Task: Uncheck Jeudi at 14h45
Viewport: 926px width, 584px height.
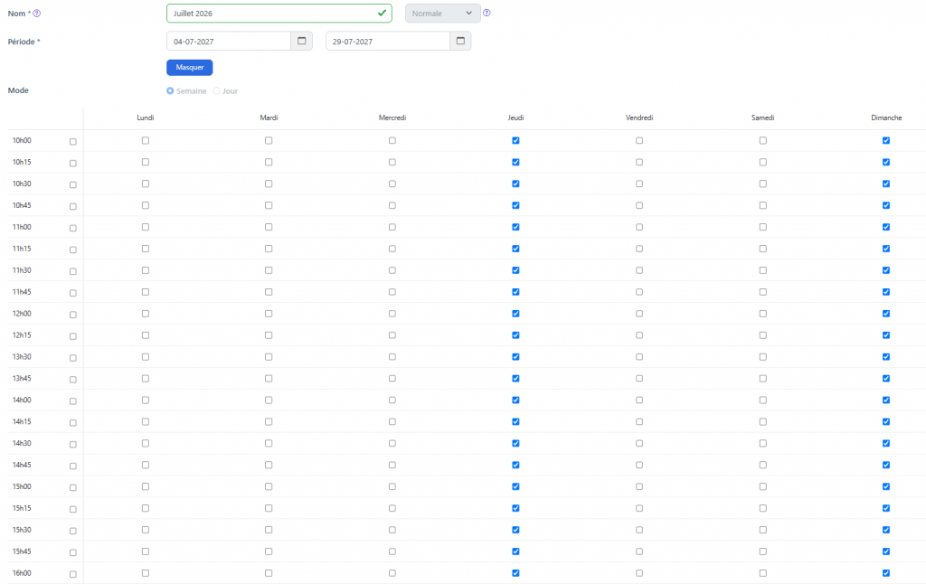Action: pyautogui.click(x=515, y=465)
